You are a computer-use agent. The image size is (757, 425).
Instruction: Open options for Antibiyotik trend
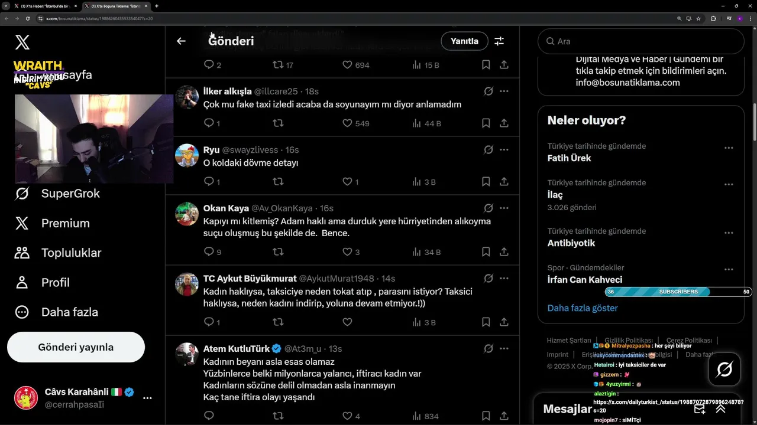pos(729,233)
